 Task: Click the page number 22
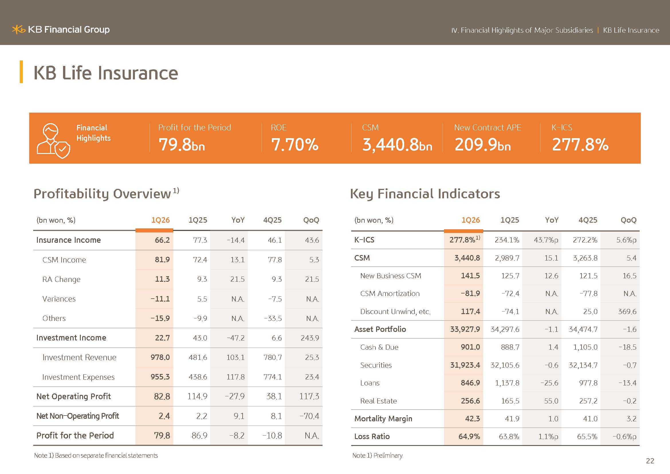point(650,461)
